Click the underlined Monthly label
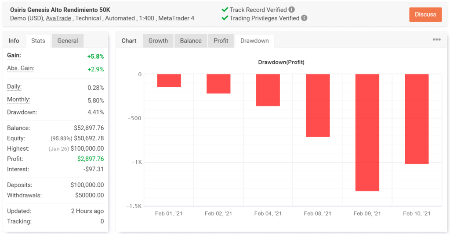450x234 pixels. (x=18, y=99)
